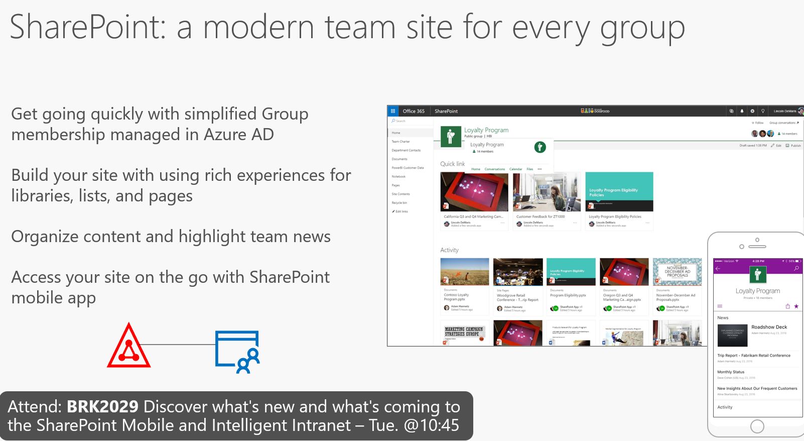
Task: Tap Trip Report - Fabrikam Retail Conference
Action: 757,358
